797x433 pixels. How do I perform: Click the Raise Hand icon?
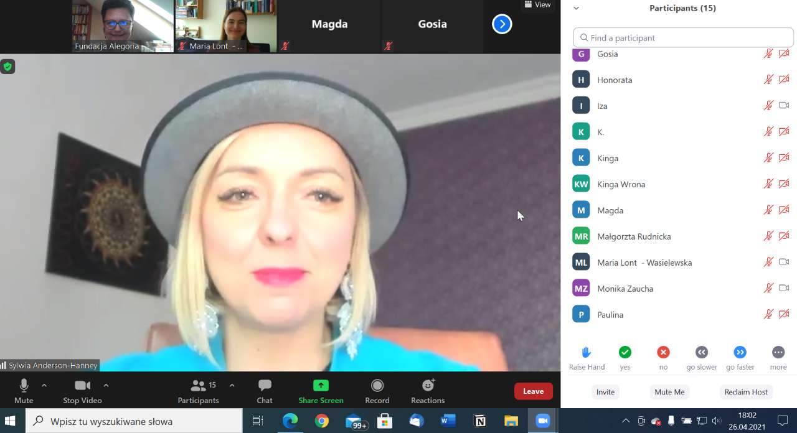pyautogui.click(x=586, y=353)
